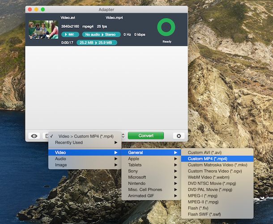Click the 0 Hz sample rate value
Screen dimensions: 273x224
127,34
